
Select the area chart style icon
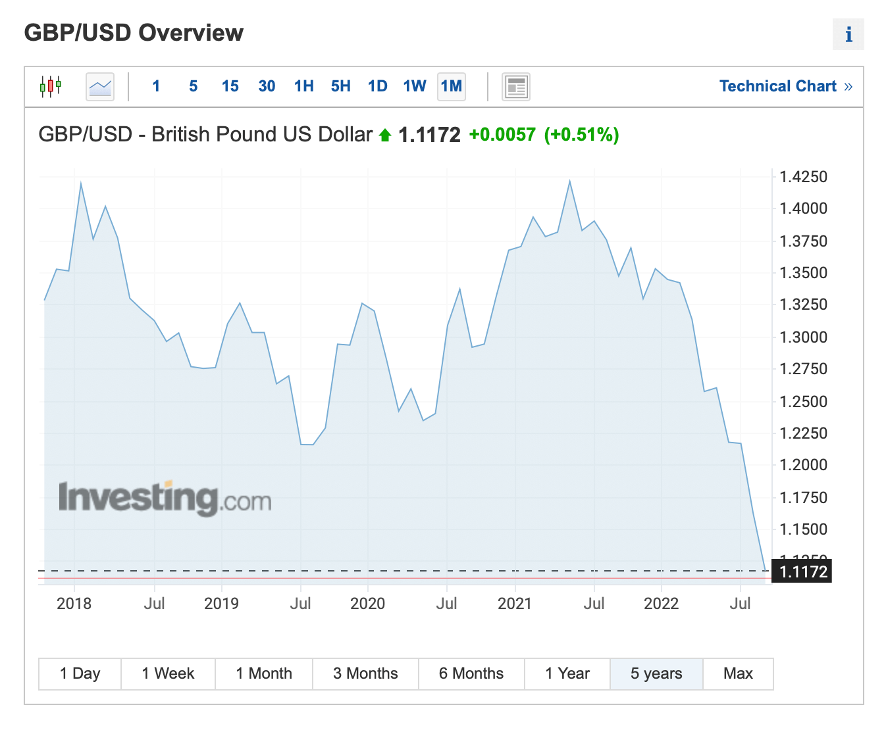coord(99,86)
